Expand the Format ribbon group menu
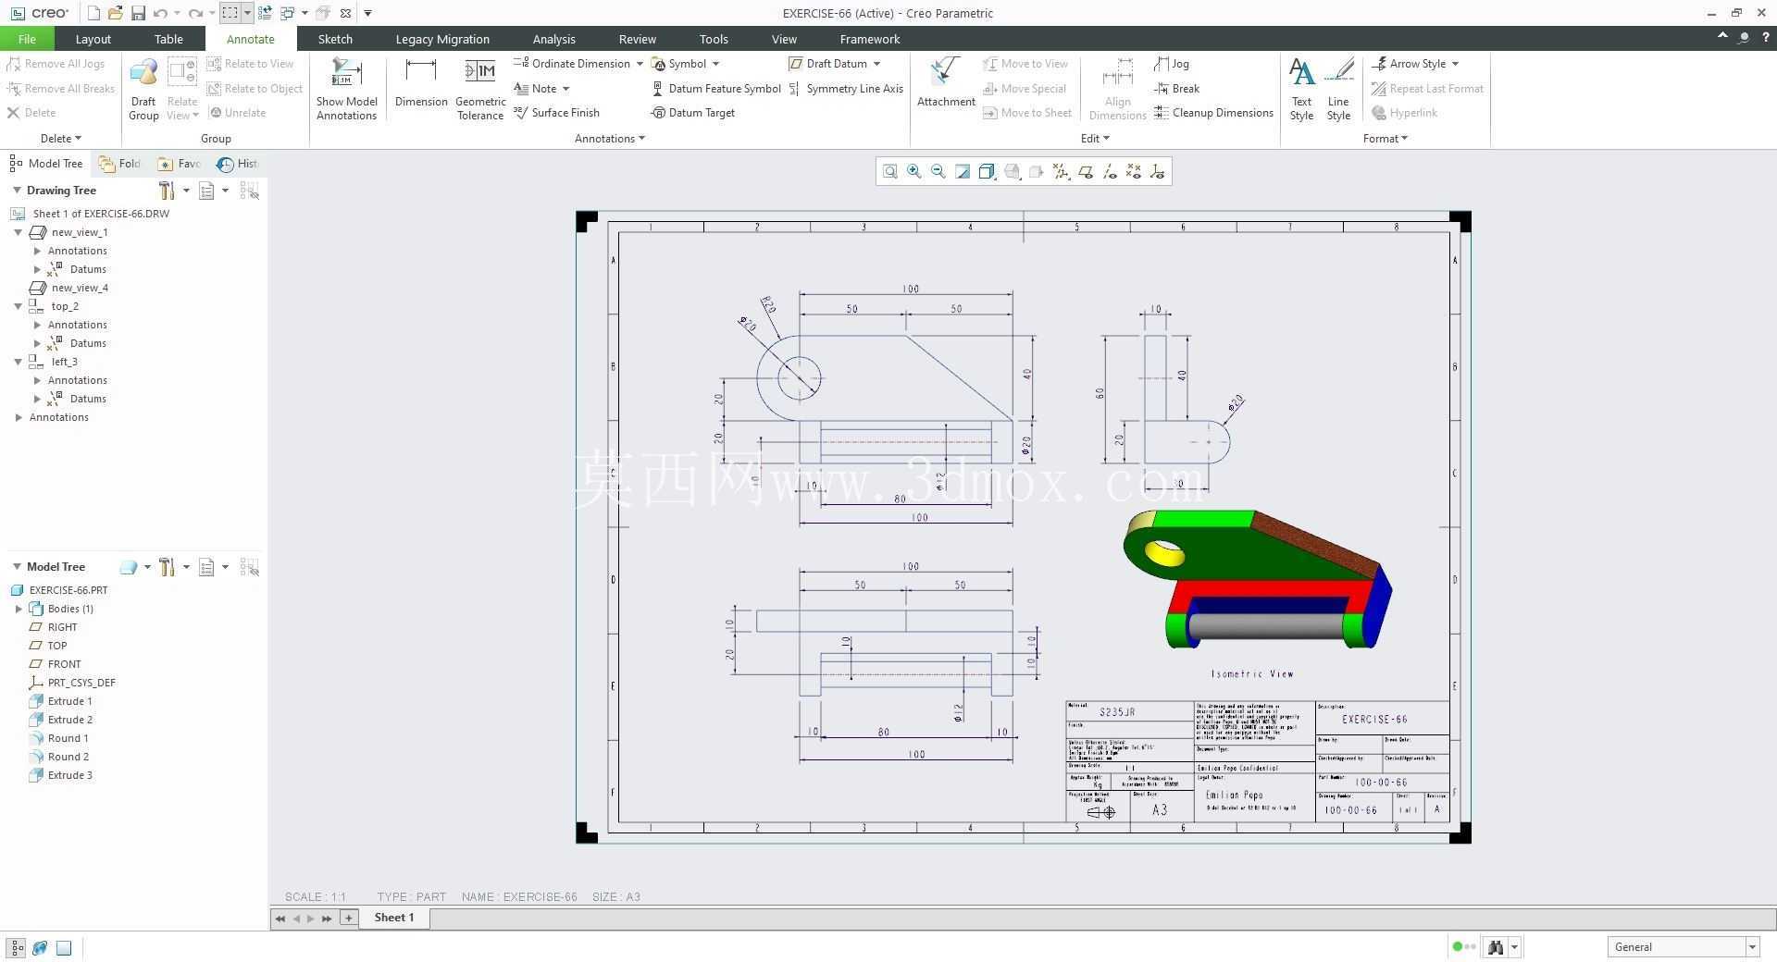Viewport: 1777px width, 962px height. click(x=1386, y=139)
